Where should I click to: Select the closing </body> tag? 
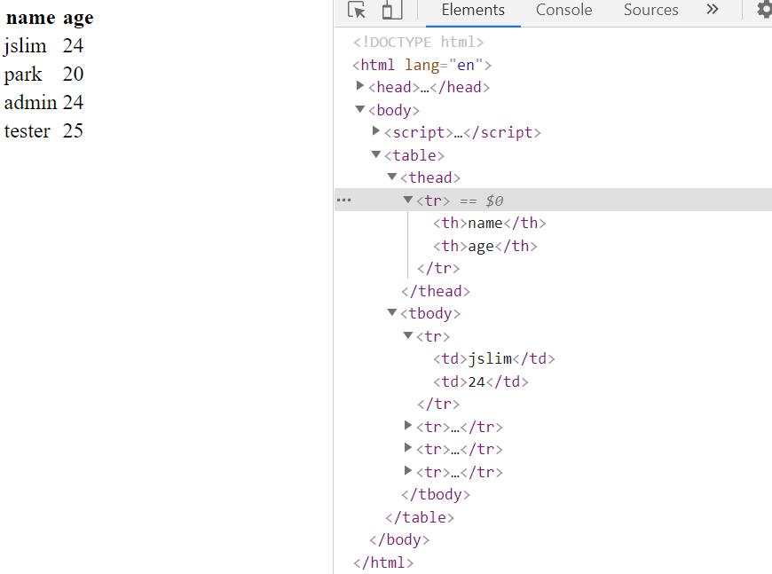[399, 539]
